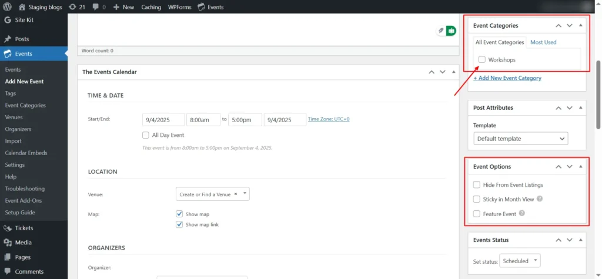Click the Events sidebar calendar icon
Viewport: 602px width, 279px height.
coord(7,54)
